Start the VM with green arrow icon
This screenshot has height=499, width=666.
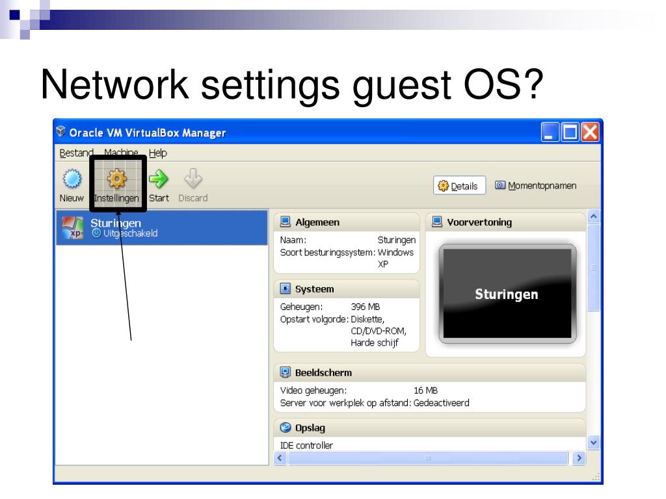point(159,179)
